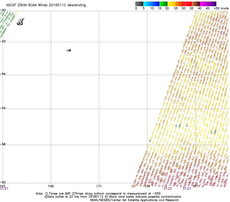Click the Auckland Islands outline near the top left
Viewport: 230px width, 202px height.
[x=21, y=22]
